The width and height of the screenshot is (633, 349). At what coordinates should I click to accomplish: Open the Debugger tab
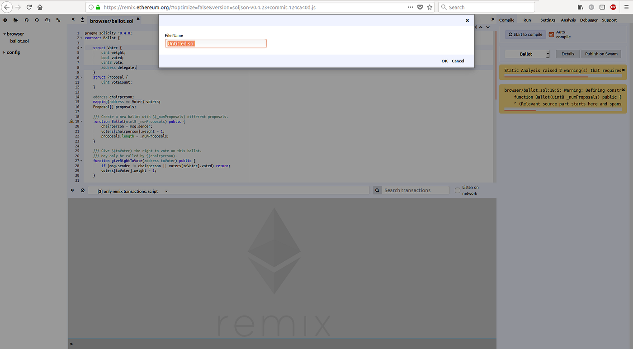click(589, 20)
